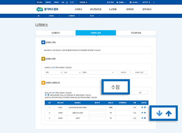The width and height of the screenshot is (182, 133).
Task: Click the favorites input field in row 1
Action: [97, 107]
